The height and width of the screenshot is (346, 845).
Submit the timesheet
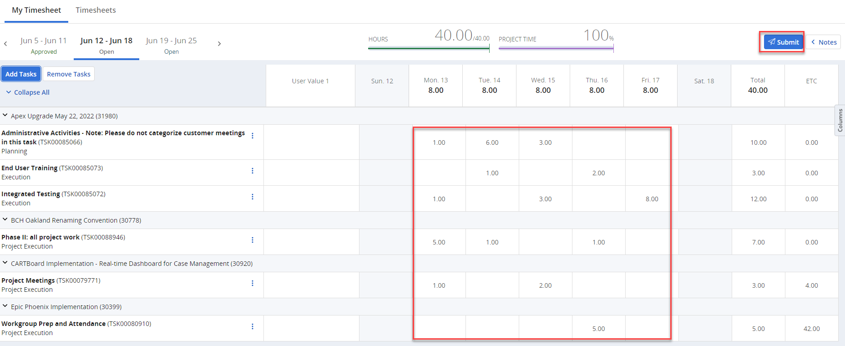783,42
